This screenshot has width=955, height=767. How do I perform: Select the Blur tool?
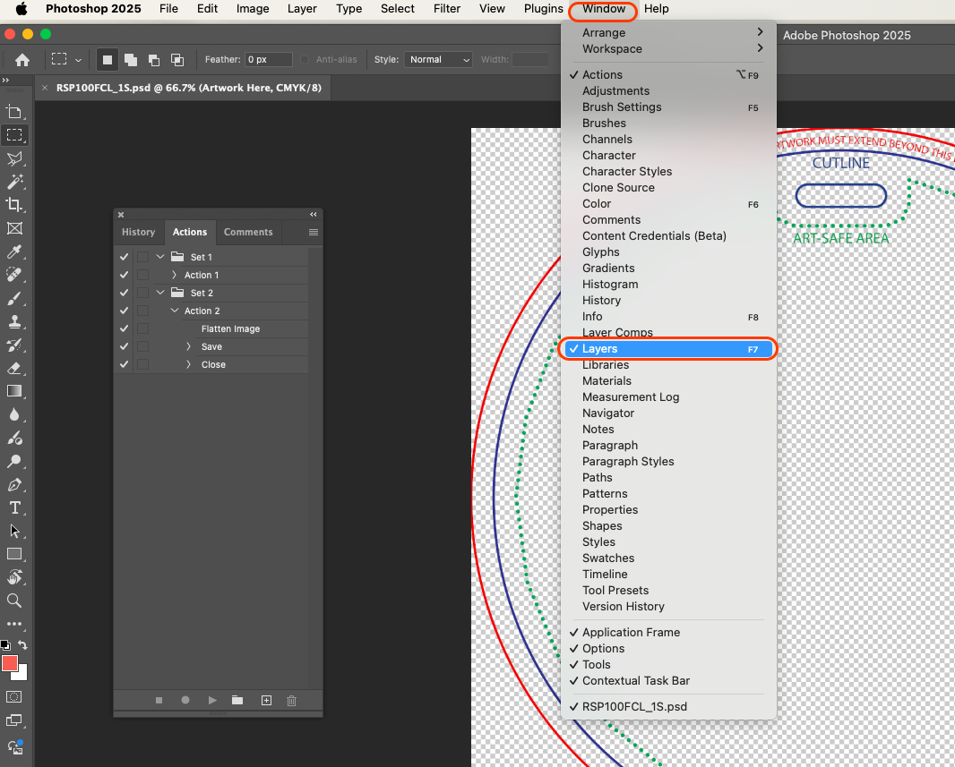tap(14, 414)
